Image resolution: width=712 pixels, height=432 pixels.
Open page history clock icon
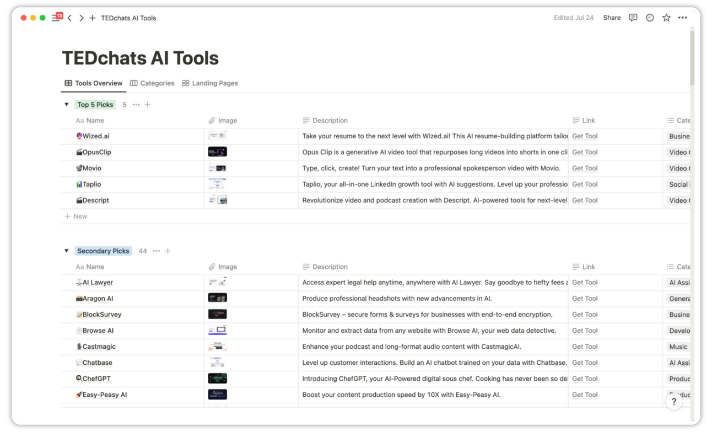(650, 18)
